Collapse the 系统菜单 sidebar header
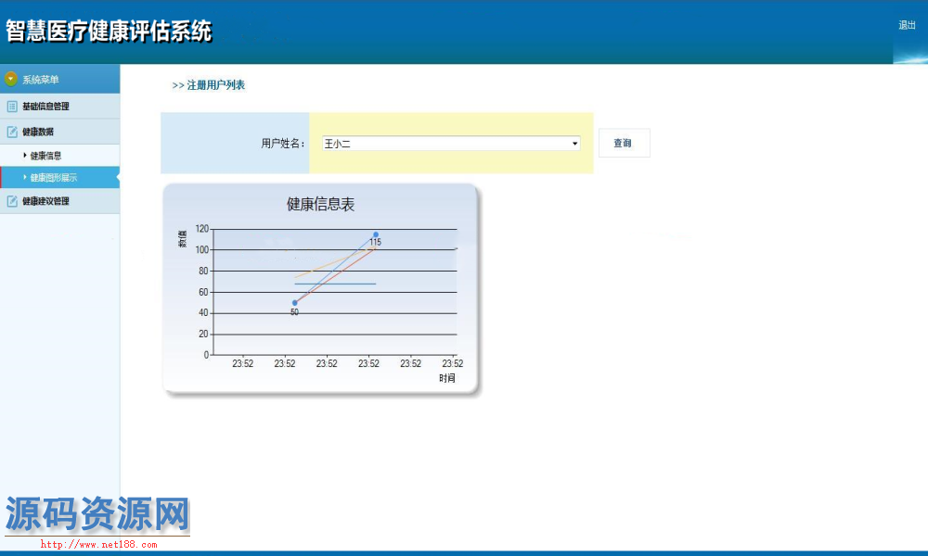Screen dimensions: 928x556 [41, 80]
